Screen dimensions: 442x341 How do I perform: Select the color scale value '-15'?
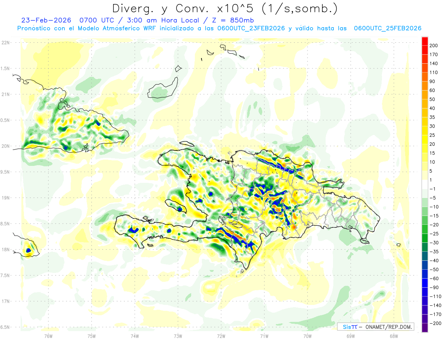coord(434,216)
